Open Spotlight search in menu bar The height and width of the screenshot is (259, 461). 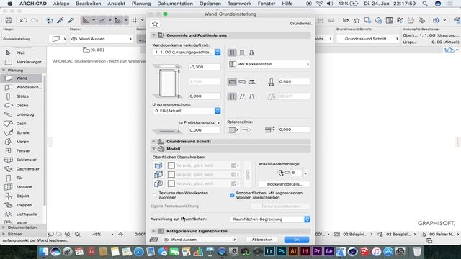pyautogui.click(x=425, y=4)
